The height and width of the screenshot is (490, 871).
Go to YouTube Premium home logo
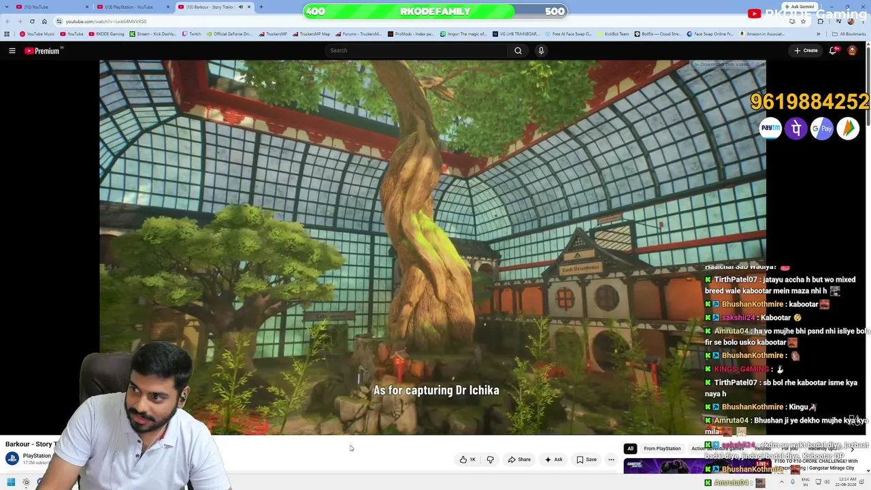coord(43,50)
